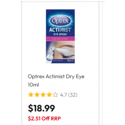
Task: Open the Optrex Actimist Dry Eye title link
Action: pyautogui.click(x=56, y=77)
